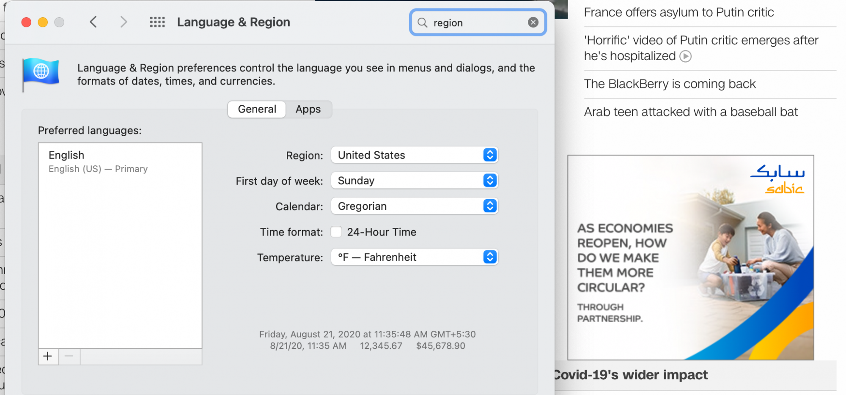
Task: Close the Language & Region window
Action: (x=26, y=22)
